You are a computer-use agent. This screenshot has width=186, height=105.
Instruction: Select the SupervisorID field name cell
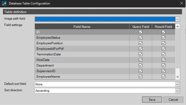click(82, 71)
